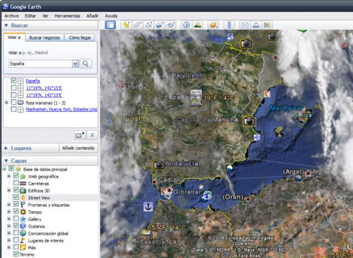Enable the Gallery layer checkbox
Image resolution: width=353 pixels, height=258 pixels.
click(x=16, y=218)
